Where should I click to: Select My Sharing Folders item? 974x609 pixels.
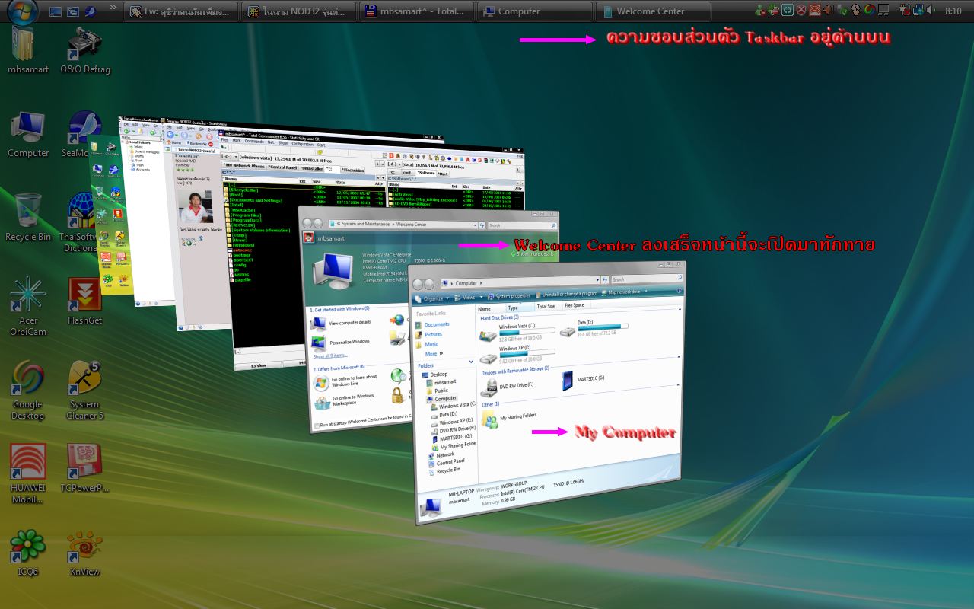pyautogui.click(x=510, y=417)
